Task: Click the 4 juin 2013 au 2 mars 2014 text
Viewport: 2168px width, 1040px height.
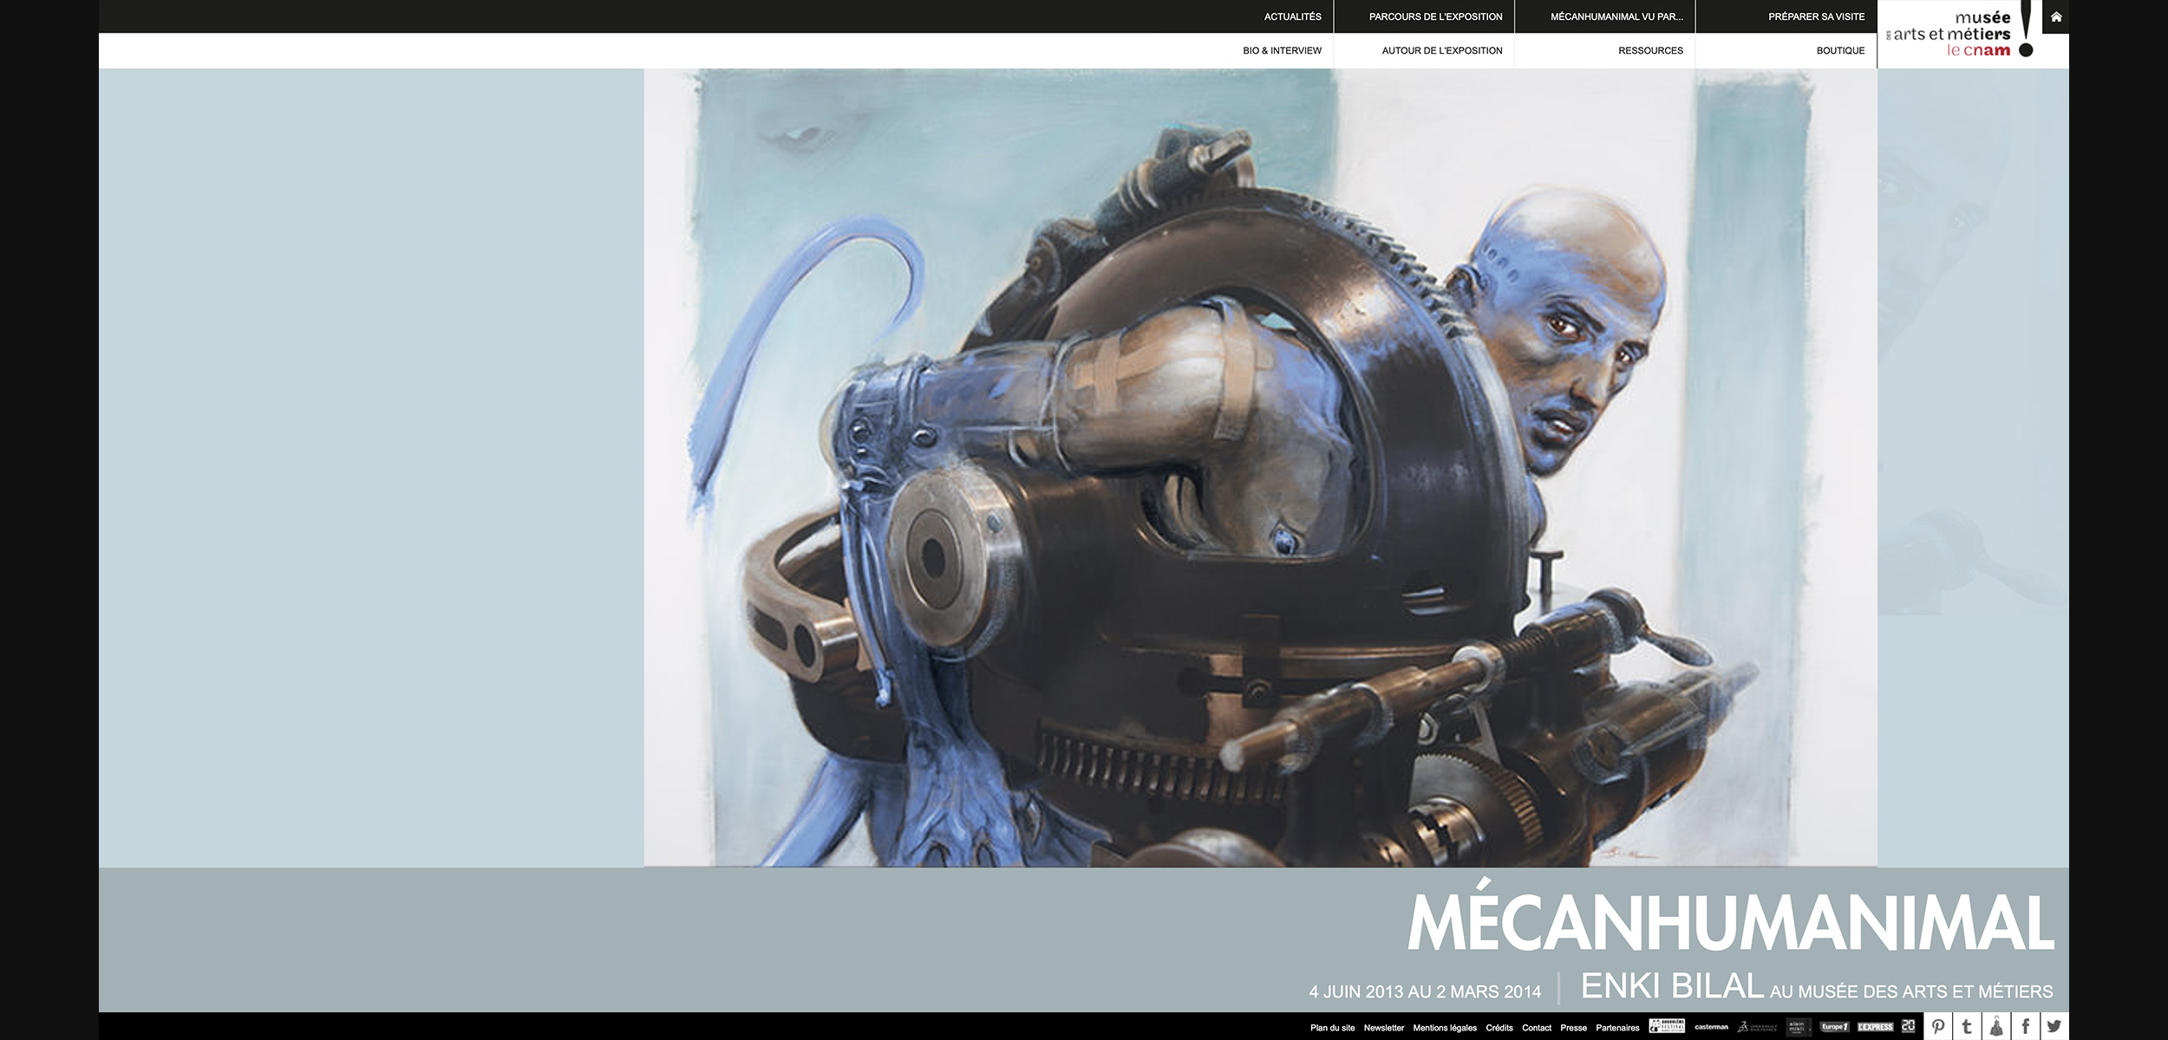Action: [1425, 991]
